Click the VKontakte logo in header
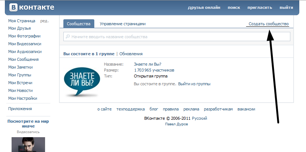Image resolution: width=306 pixels, height=152 pixels. coord(32,7)
